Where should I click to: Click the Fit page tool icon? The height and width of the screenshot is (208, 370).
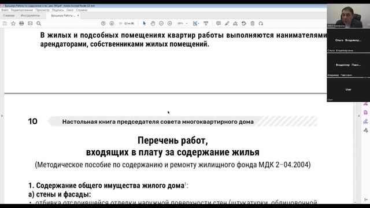pos(195,23)
